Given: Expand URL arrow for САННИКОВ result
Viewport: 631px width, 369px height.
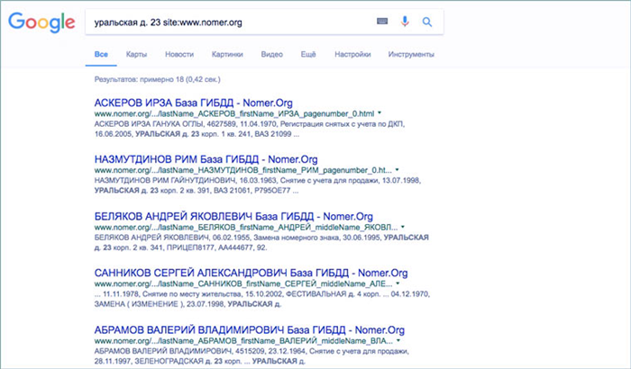Looking at the screenshot, I should pyautogui.click(x=398, y=283).
